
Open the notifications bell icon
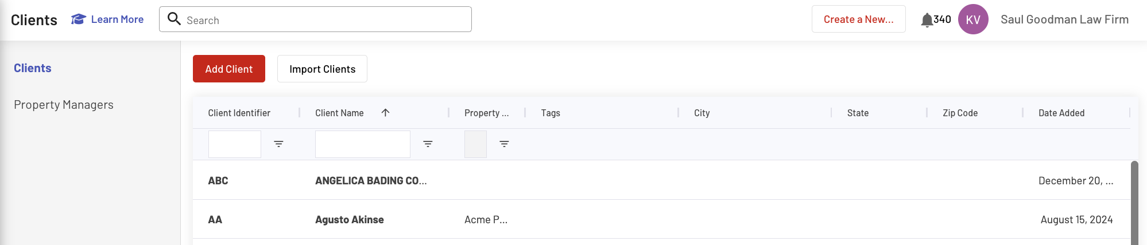click(927, 20)
